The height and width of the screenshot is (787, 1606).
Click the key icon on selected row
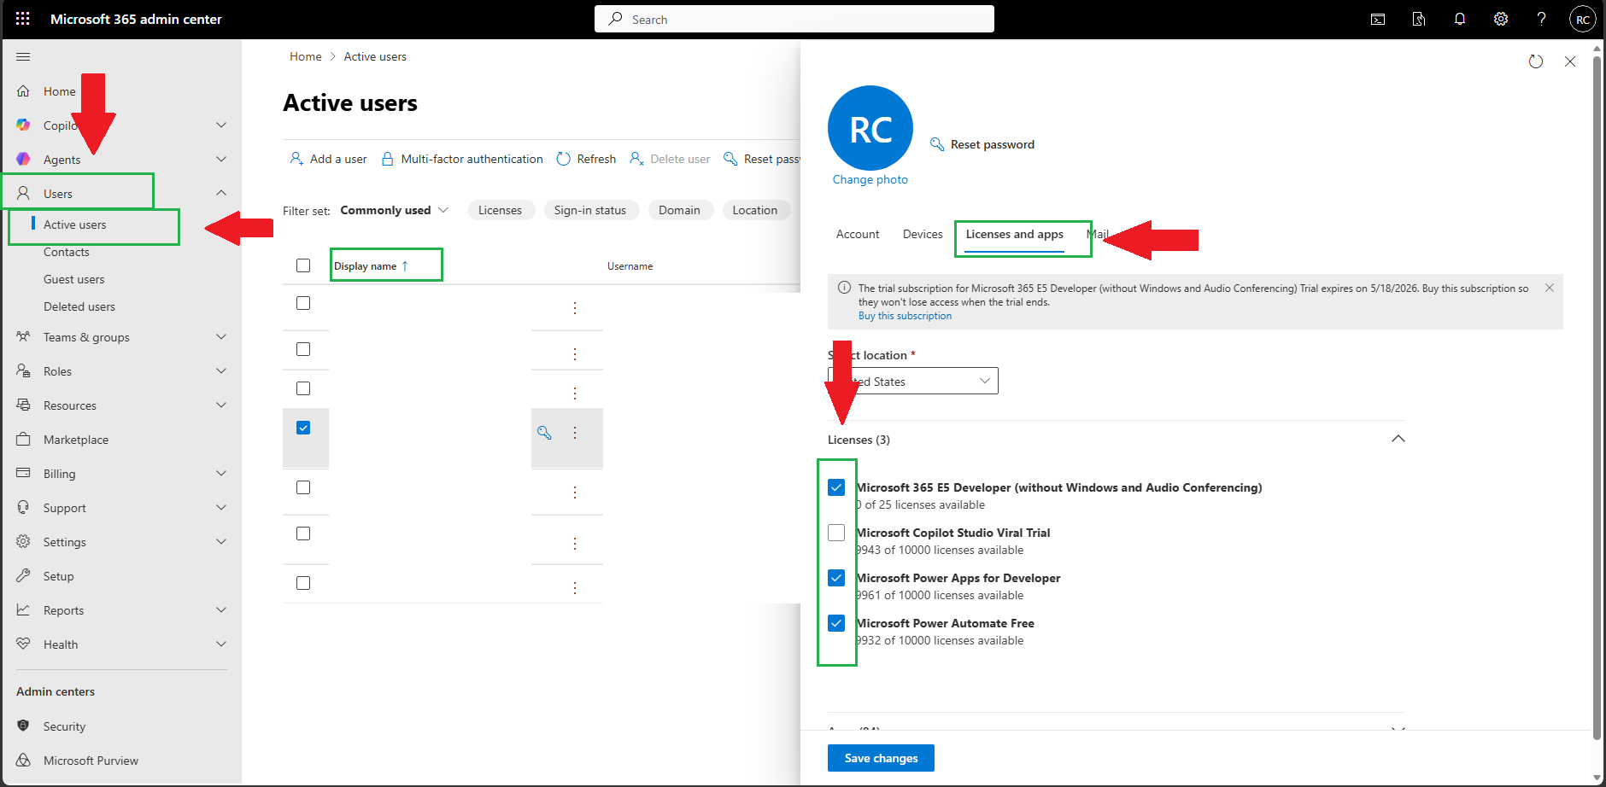point(544,433)
